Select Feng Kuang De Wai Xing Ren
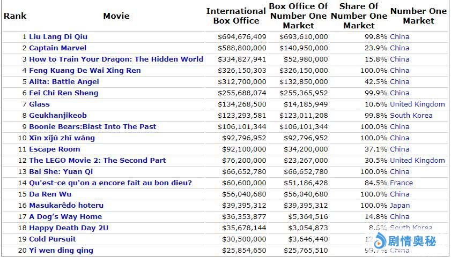Viewport: 451px width, 257px height. coord(85,71)
